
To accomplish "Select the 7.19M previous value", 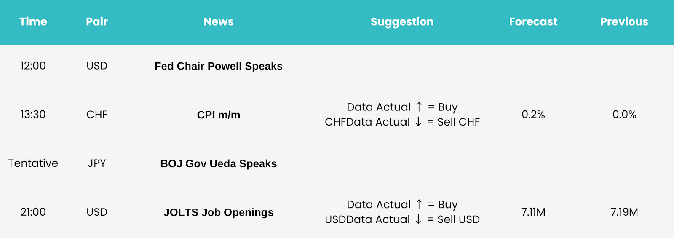I will pos(624,212).
